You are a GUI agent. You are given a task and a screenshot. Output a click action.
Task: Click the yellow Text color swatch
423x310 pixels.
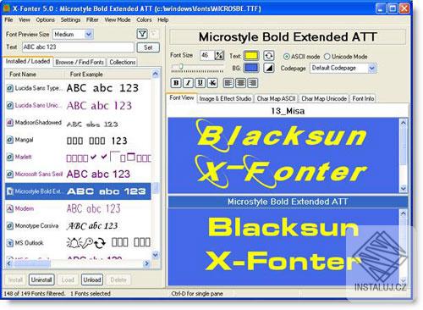251,56
